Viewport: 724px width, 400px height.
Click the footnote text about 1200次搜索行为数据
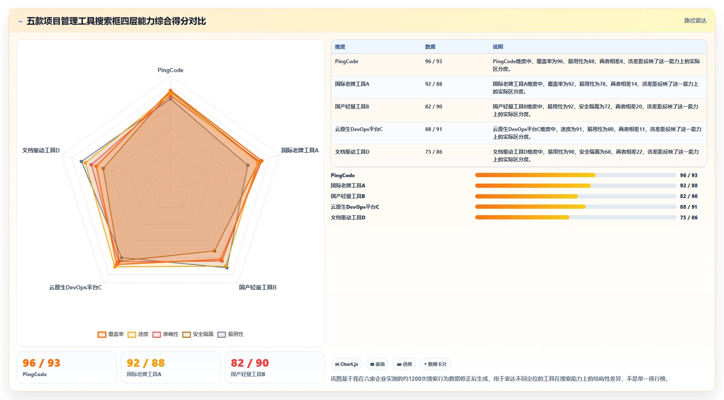point(499,379)
